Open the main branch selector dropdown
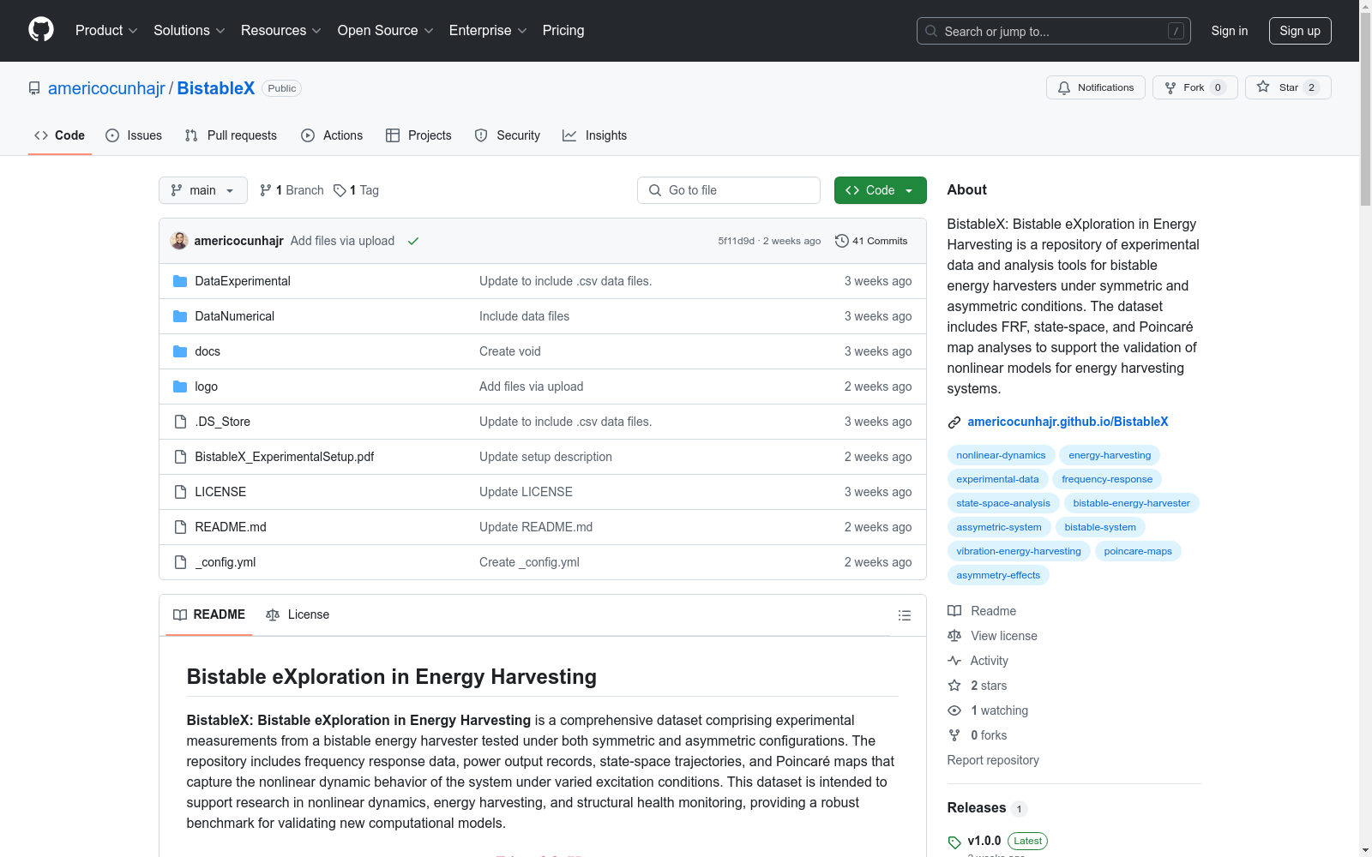Screen dimensions: 1372x857 tap(203, 190)
